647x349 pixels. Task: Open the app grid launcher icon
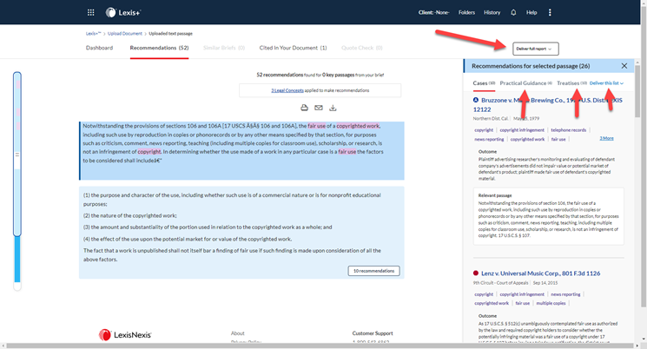91,12
